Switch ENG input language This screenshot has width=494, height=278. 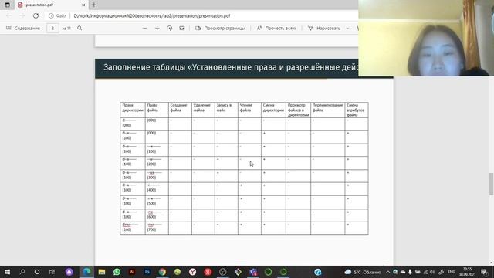tap(452, 272)
